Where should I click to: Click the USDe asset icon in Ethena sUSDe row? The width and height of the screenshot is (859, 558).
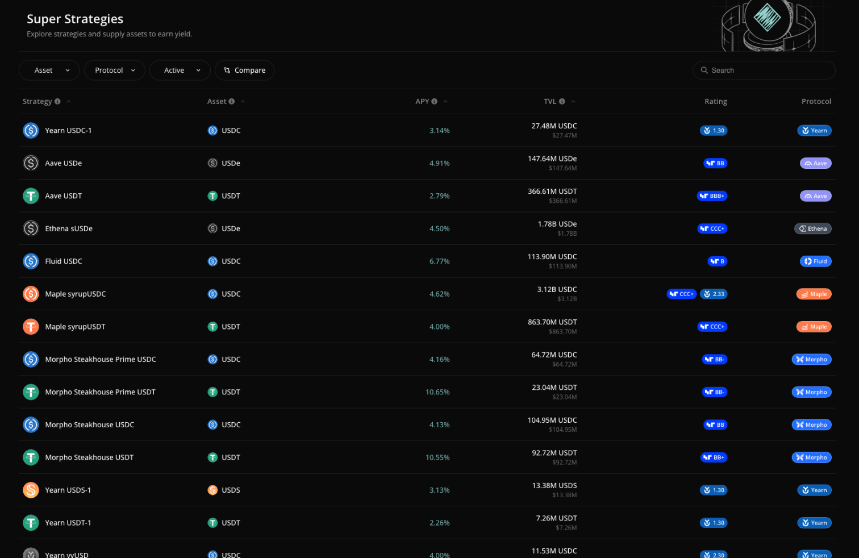click(x=212, y=228)
